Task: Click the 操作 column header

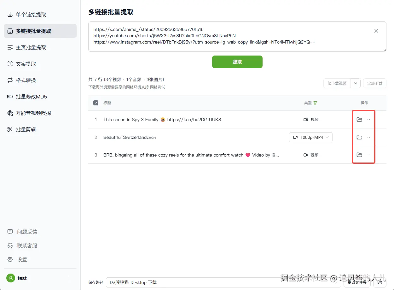Action: coord(364,103)
